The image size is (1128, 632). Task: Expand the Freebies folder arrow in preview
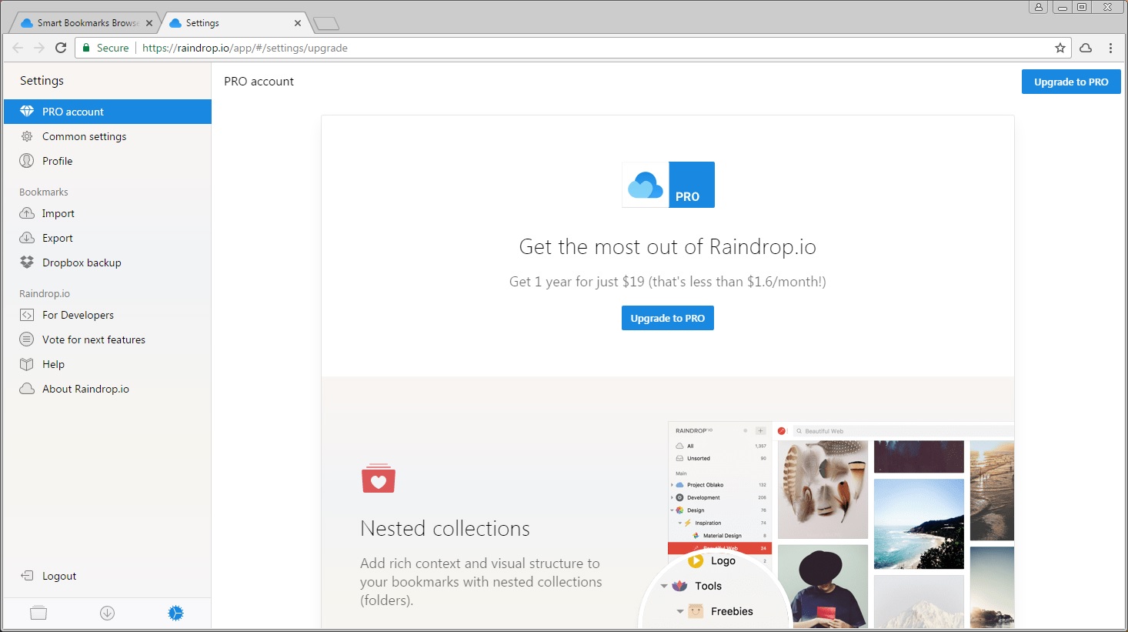point(680,612)
